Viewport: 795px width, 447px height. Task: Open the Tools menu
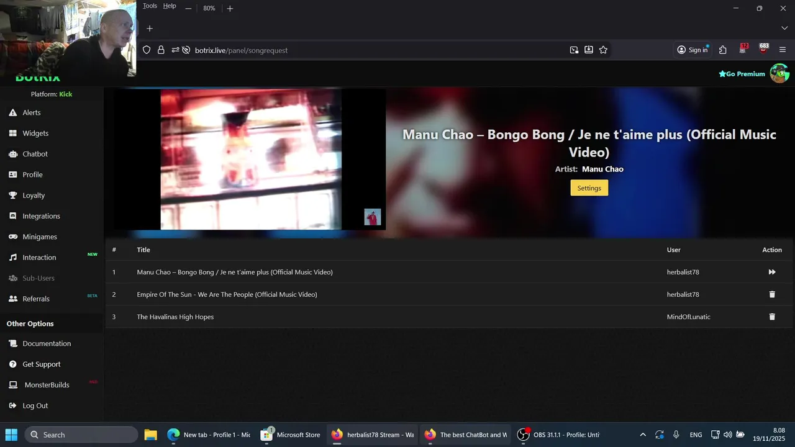(150, 6)
